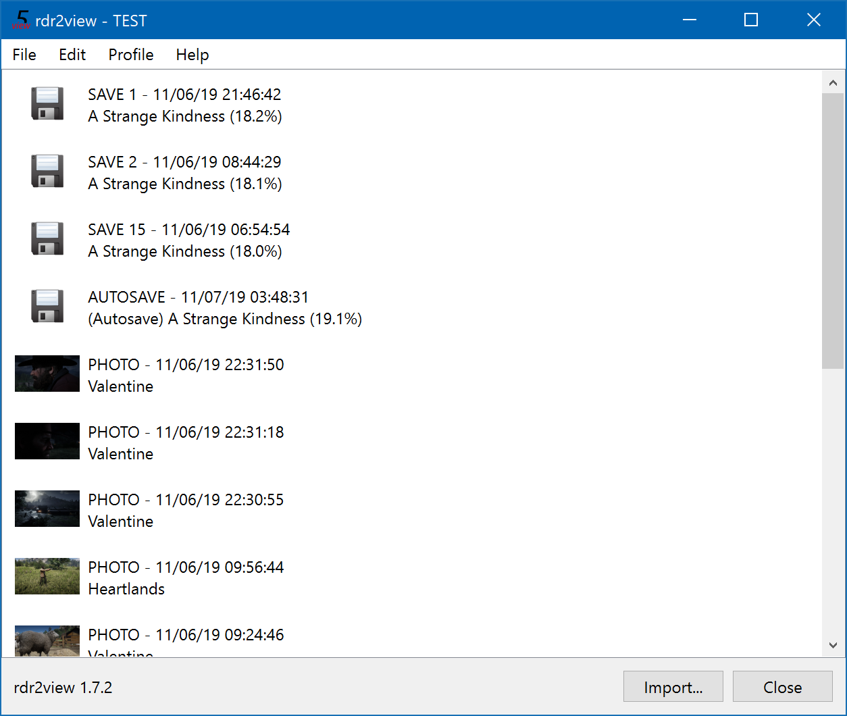Viewport: 847px width, 716px height.
Task: Click the SAVE 2 floppy disk icon
Action: click(x=47, y=171)
